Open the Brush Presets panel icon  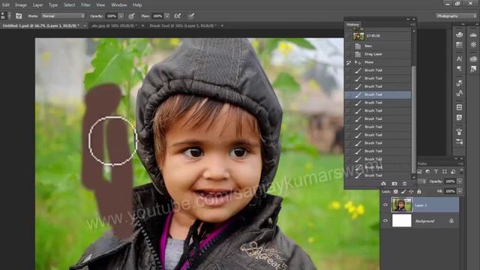pyautogui.click(x=459, y=132)
